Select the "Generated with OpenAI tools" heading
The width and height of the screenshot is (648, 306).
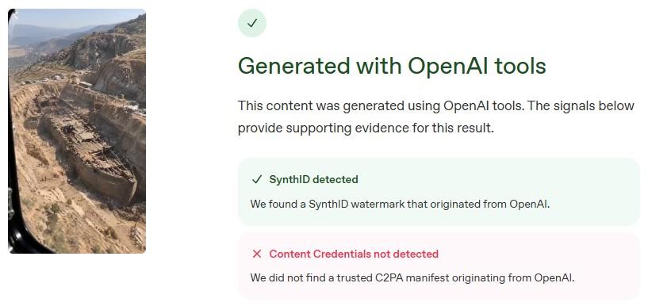(x=392, y=66)
